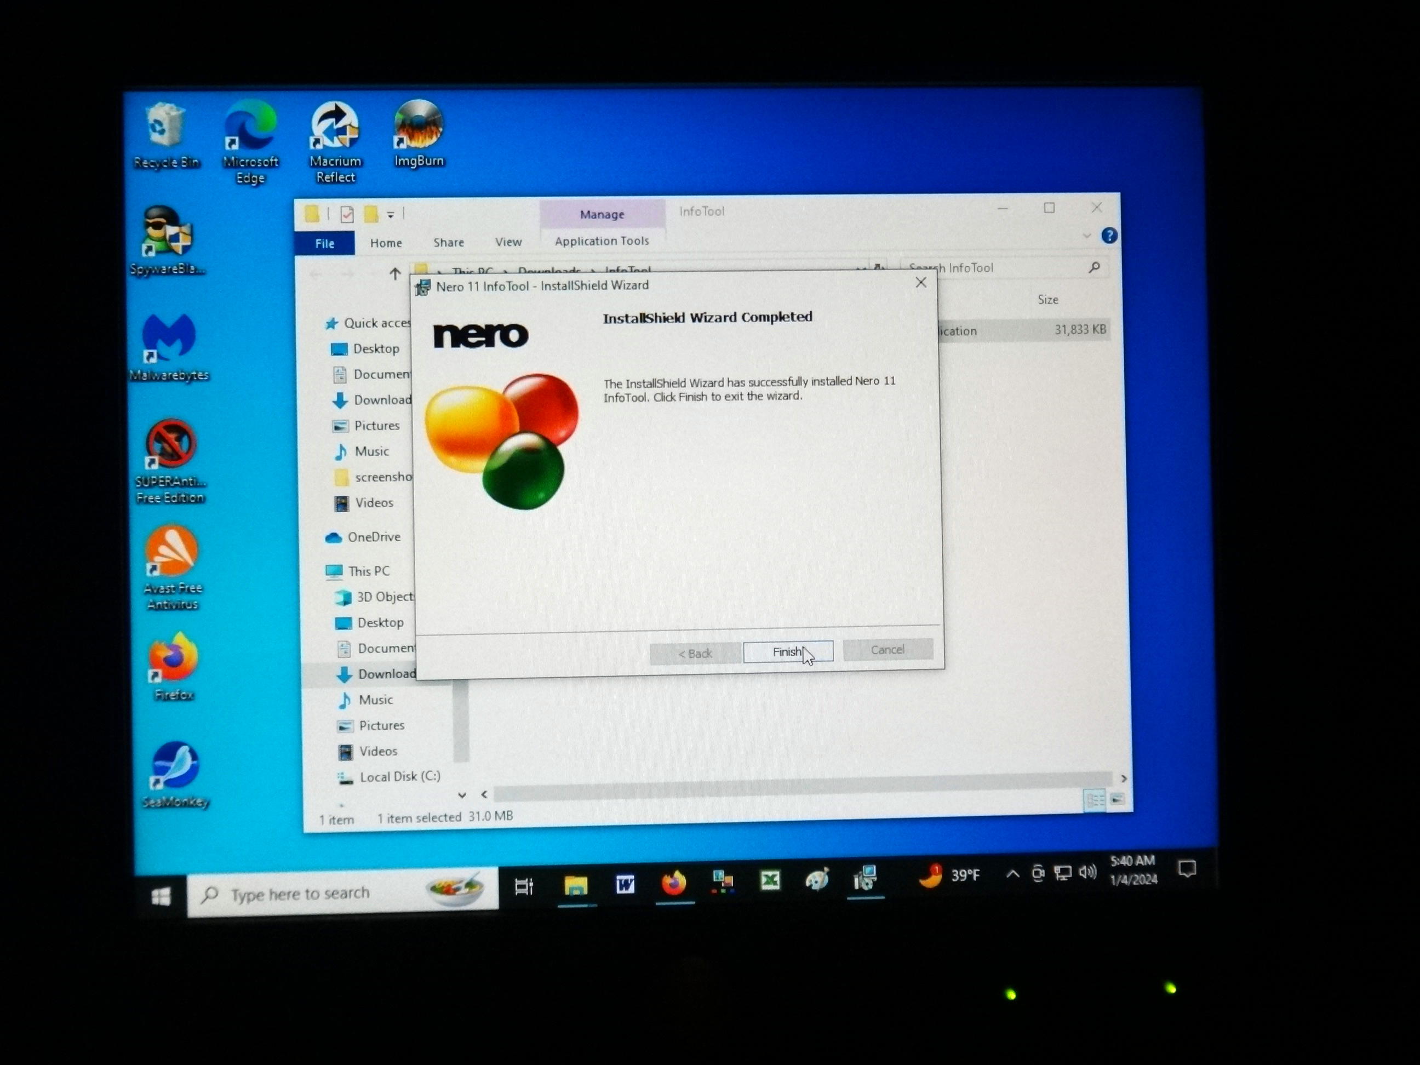Image resolution: width=1420 pixels, height=1065 pixels.
Task: Click the taskbar search box
Action: (343, 893)
